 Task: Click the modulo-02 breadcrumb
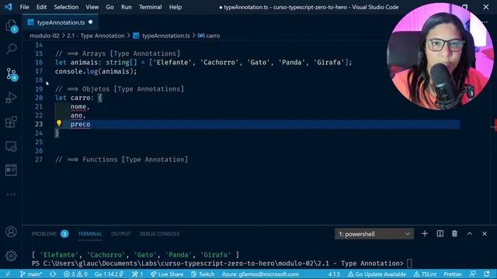point(44,36)
